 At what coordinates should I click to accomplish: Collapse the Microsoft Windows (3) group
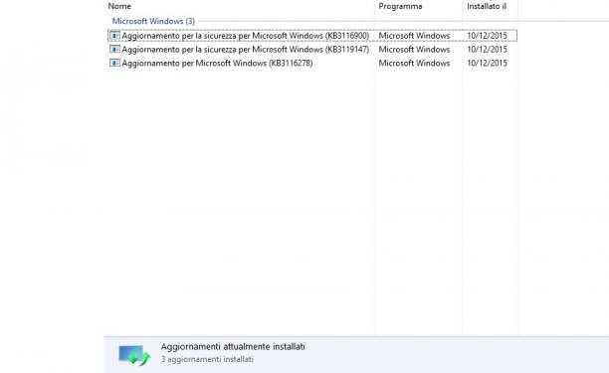(x=153, y=21)
